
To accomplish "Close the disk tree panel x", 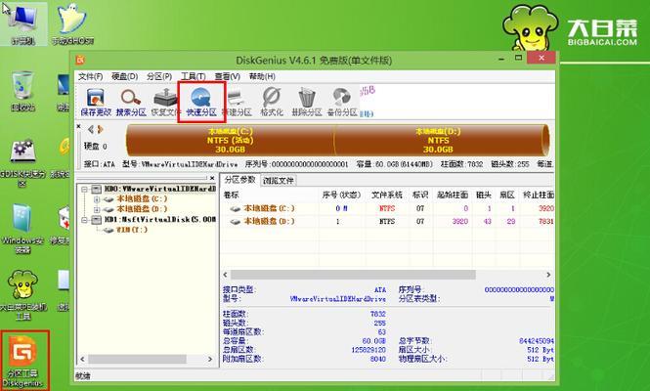I will [x=212, y=178].
